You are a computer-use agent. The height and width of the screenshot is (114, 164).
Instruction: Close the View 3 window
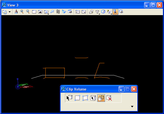[159, 5]
